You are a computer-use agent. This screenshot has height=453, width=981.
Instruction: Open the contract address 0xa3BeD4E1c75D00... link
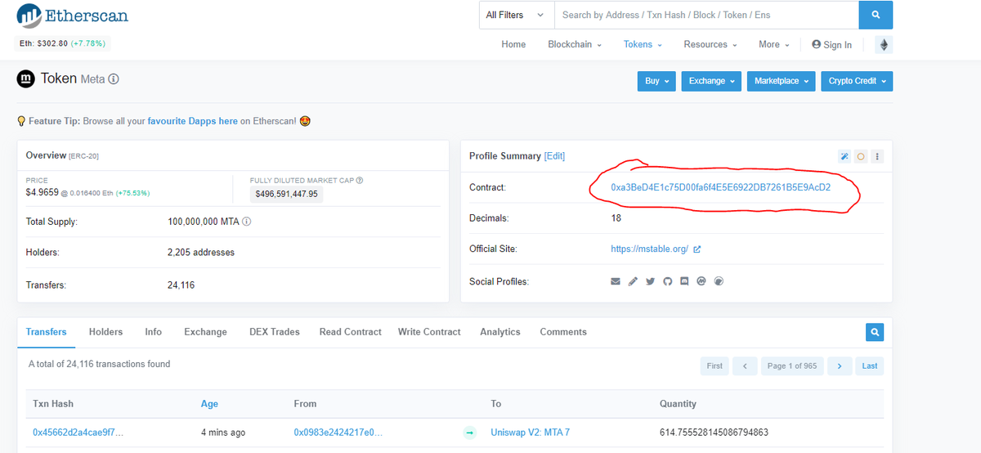click(x=720, y=187)
